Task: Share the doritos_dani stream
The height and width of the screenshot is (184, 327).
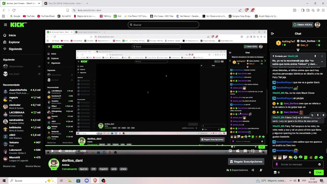Action: [253, 170]
